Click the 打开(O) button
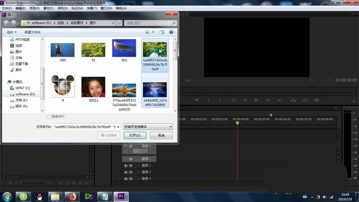 (135, 136)
